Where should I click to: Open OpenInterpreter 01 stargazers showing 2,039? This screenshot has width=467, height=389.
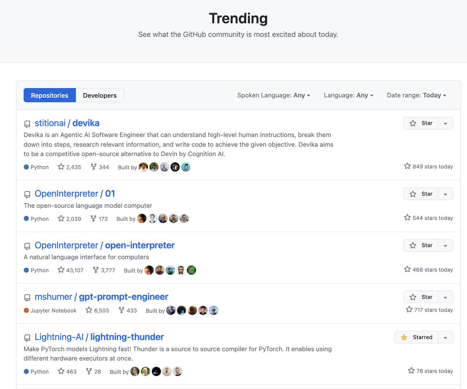pos(69,219)
